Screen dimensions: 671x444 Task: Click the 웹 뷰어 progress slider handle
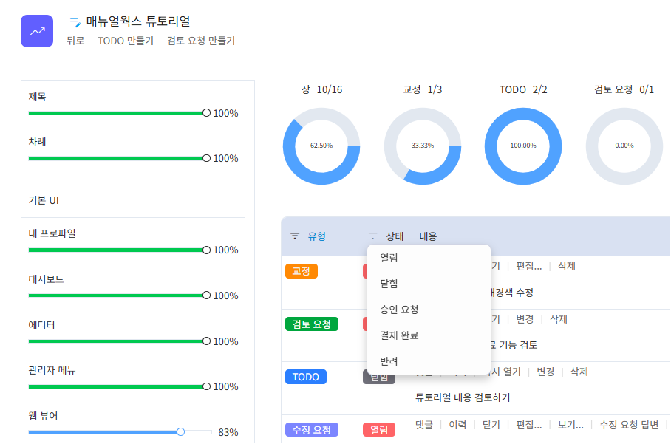(180, 431)
